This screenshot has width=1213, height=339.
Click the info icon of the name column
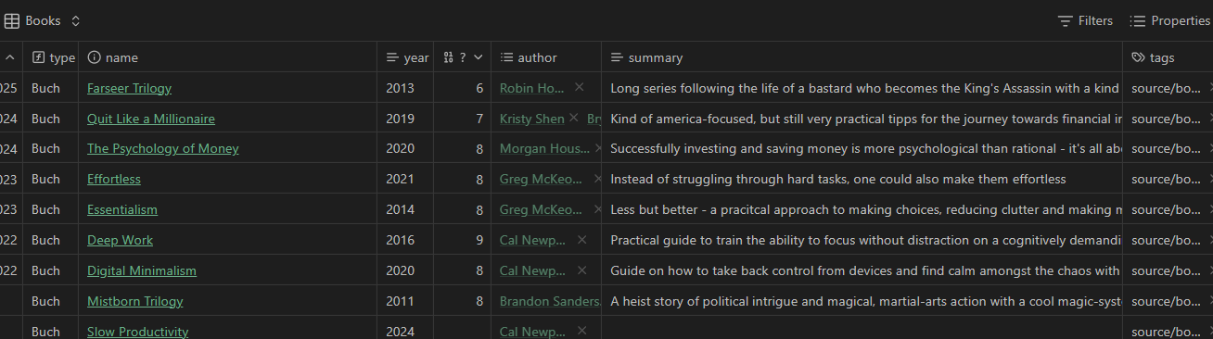[x=94, y=57]
